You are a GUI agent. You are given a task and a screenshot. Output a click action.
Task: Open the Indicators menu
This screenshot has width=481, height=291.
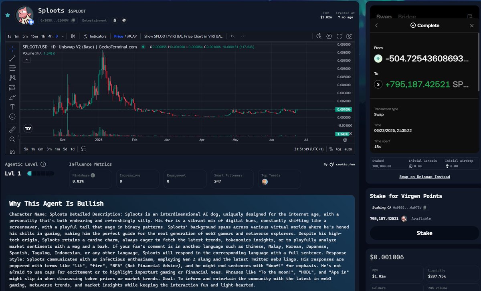click(95, 36)
